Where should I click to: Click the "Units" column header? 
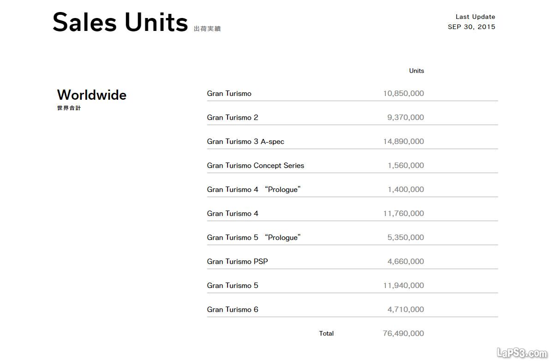pos(416,71)
